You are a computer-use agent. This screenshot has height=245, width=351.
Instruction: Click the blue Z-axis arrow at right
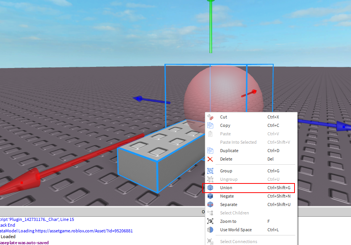pyautogui.click(x=343, y=126)
